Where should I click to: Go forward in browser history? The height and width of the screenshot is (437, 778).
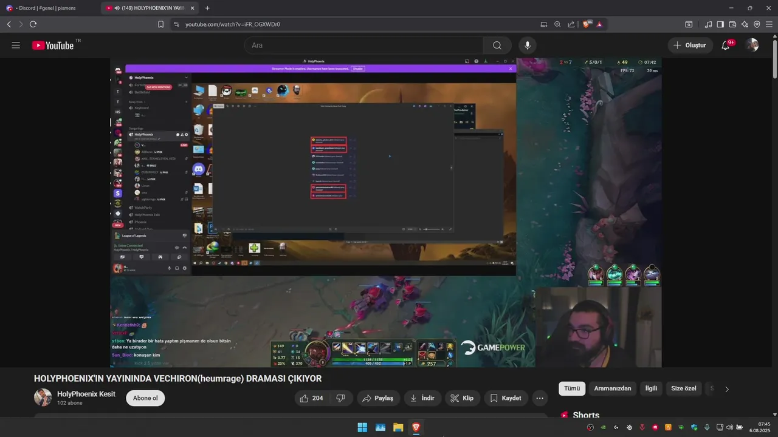(x=21, y=24)
